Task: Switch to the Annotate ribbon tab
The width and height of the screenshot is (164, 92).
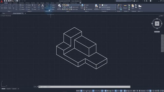Action: [15, 3]
